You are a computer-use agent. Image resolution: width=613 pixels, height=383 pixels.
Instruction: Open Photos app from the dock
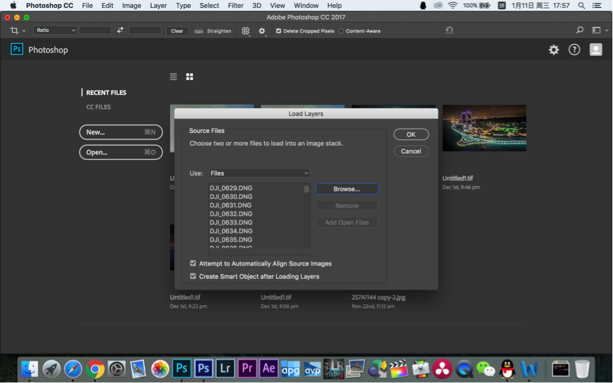pos(160,369)
